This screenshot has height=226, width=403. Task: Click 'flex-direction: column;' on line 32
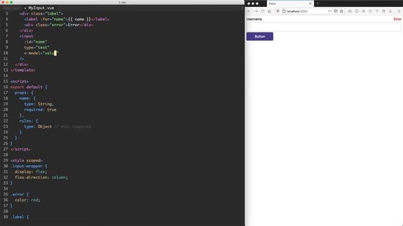tap(41, 177)
